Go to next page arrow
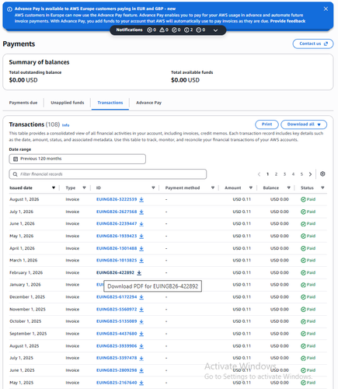 coord(310,174)
